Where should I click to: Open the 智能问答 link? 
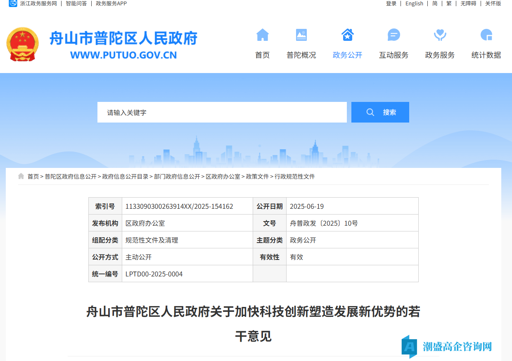pos(76,4)
